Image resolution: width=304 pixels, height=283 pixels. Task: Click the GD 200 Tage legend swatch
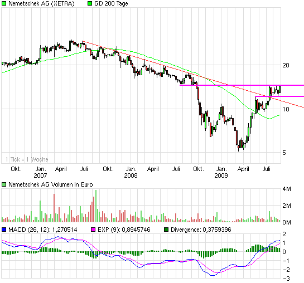(x=90, y=3)
